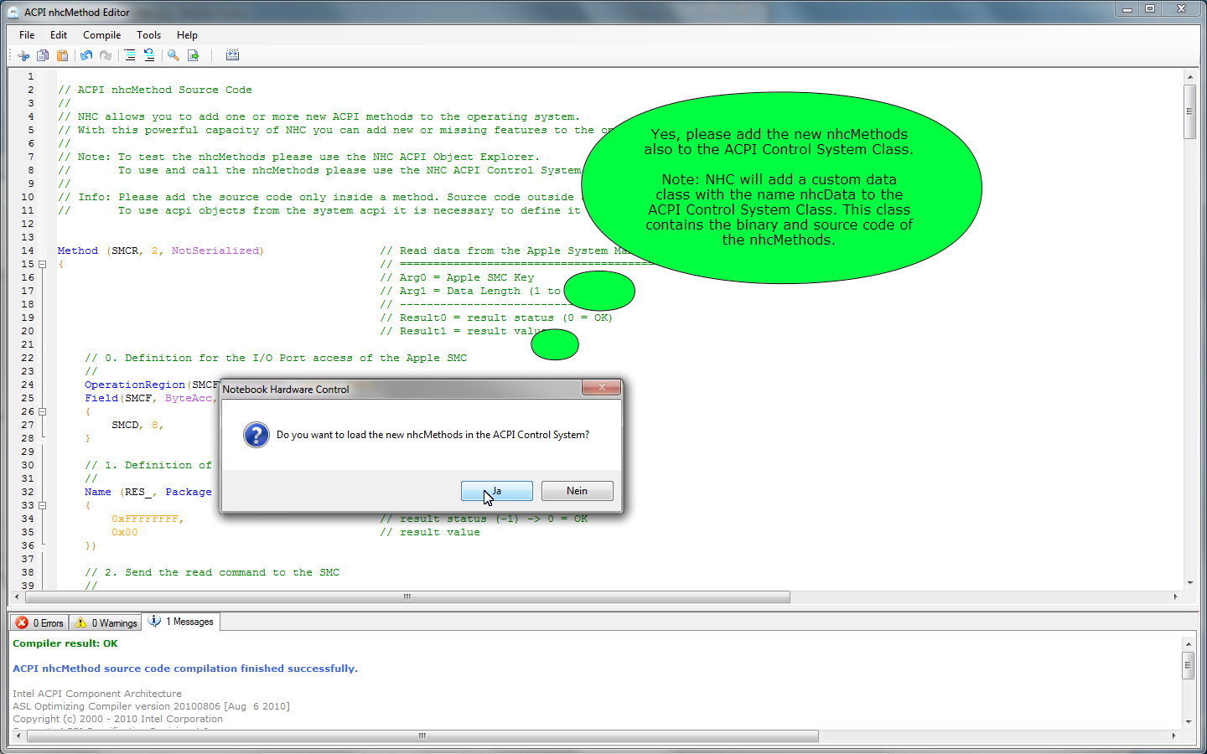Click the outdent lines toolbar icon
The width and height of the screenshot is (1207, 754).
pos(149,55)
